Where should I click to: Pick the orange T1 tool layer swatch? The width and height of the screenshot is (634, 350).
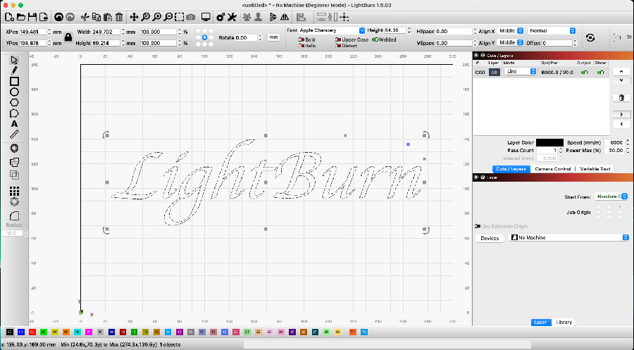pyautogui.click(x=353, y=332)
